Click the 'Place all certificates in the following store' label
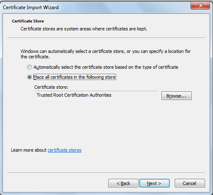 [x=74, y=77]
